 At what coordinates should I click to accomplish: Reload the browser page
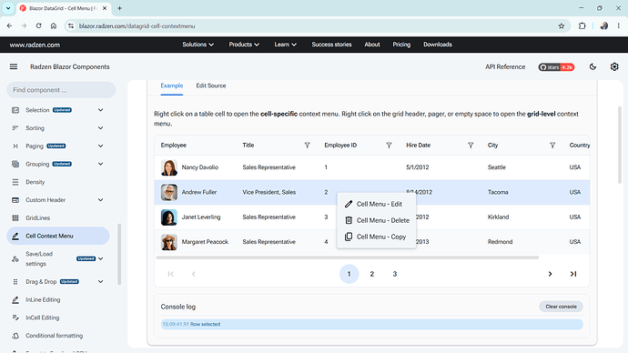[38, 26]
